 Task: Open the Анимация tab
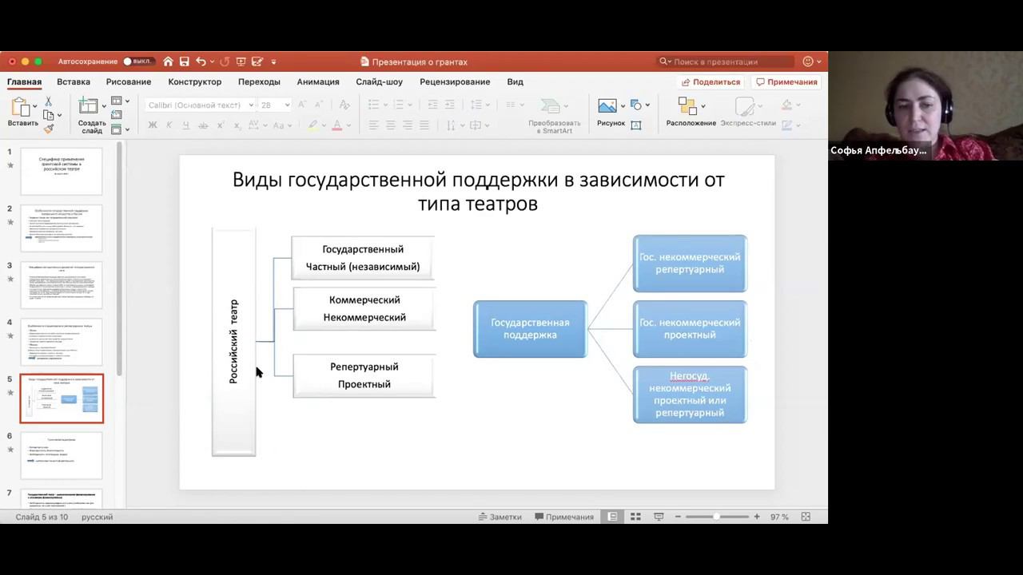click(x=318, y=81)
